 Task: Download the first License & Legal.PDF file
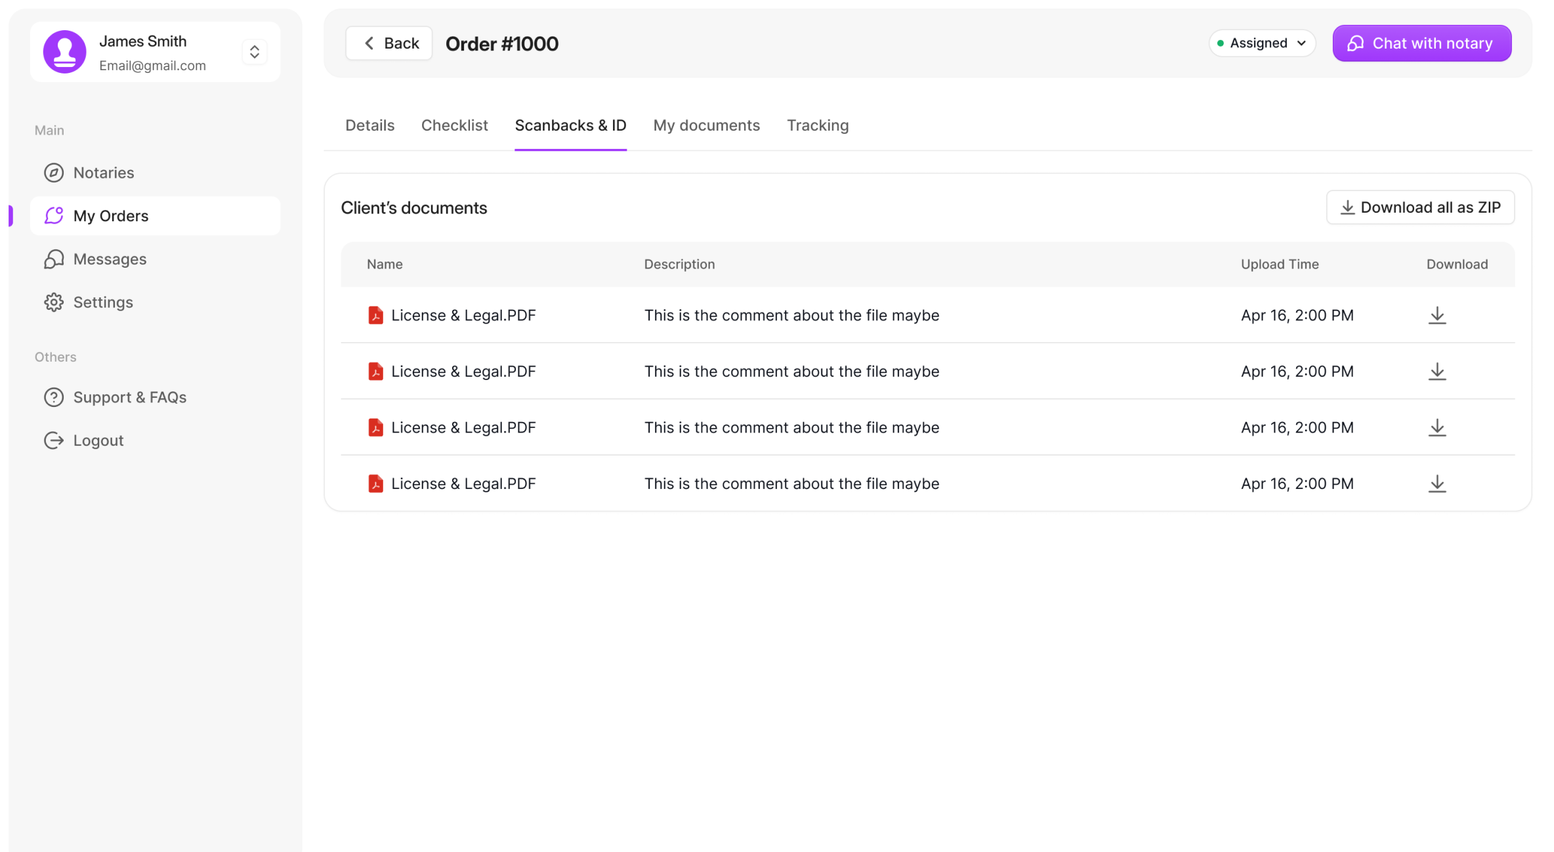(x=1437, y=315)
